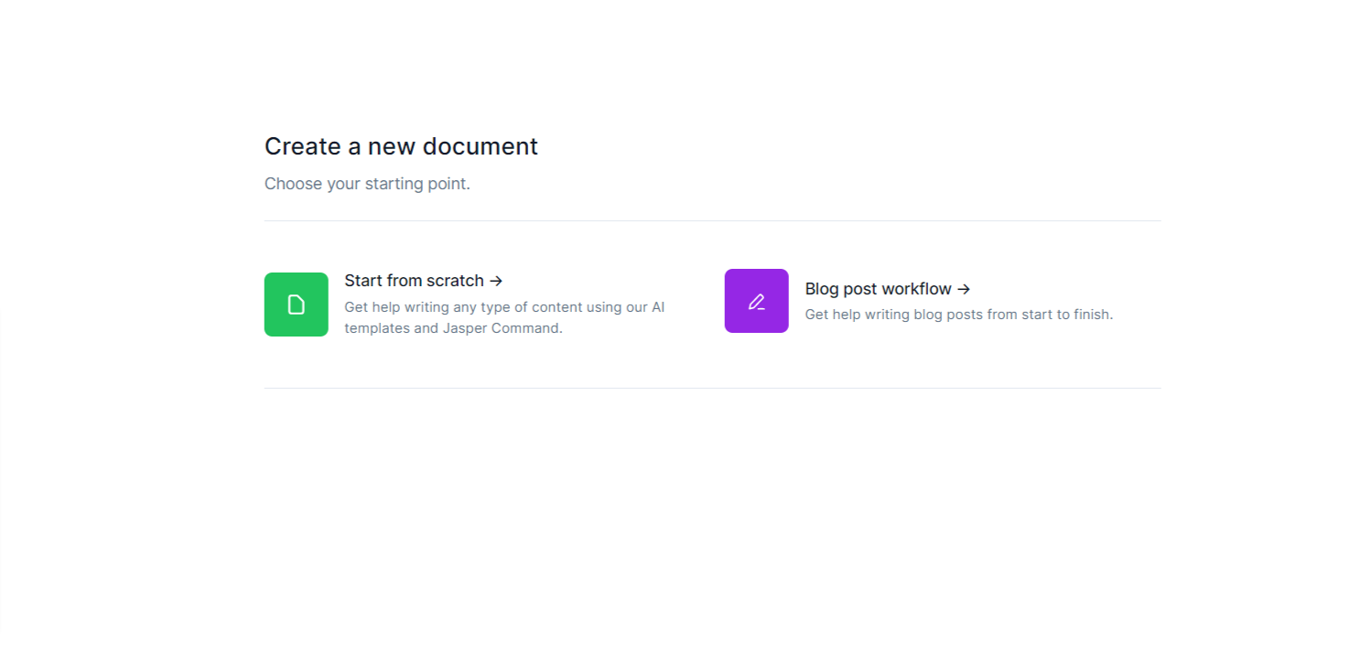Click the 'Create a new document' heading
Screen dimensions: 1371x652
[x=401, y=146]
